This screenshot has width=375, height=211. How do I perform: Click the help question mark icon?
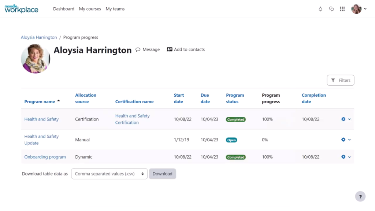click(x=360, y=196)
